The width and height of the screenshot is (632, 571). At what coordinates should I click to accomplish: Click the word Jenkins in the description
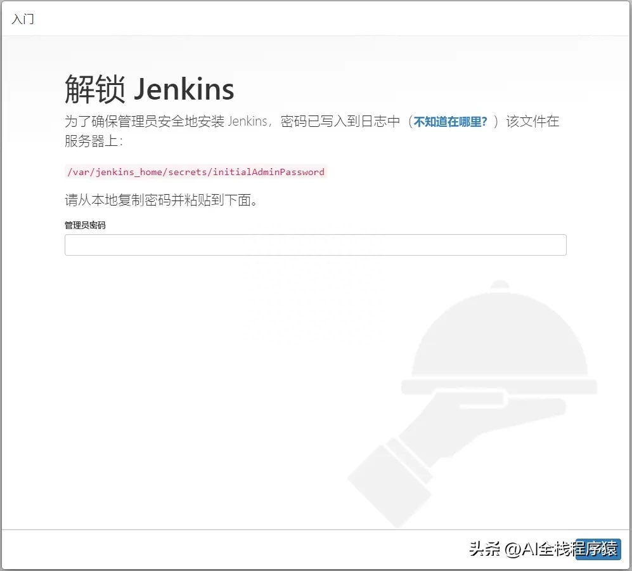247,122
